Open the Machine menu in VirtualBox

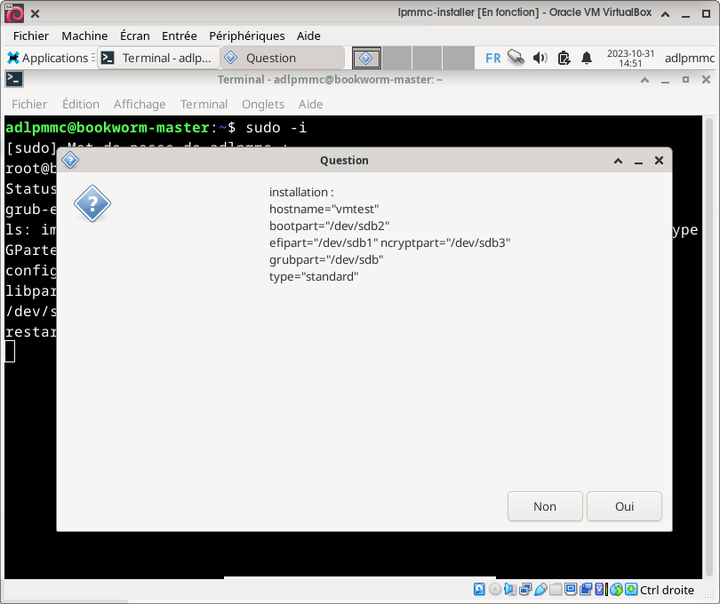tap(84, 36)
